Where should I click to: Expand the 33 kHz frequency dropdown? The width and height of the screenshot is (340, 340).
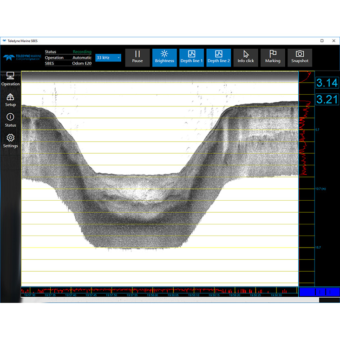tap(108, 58)
